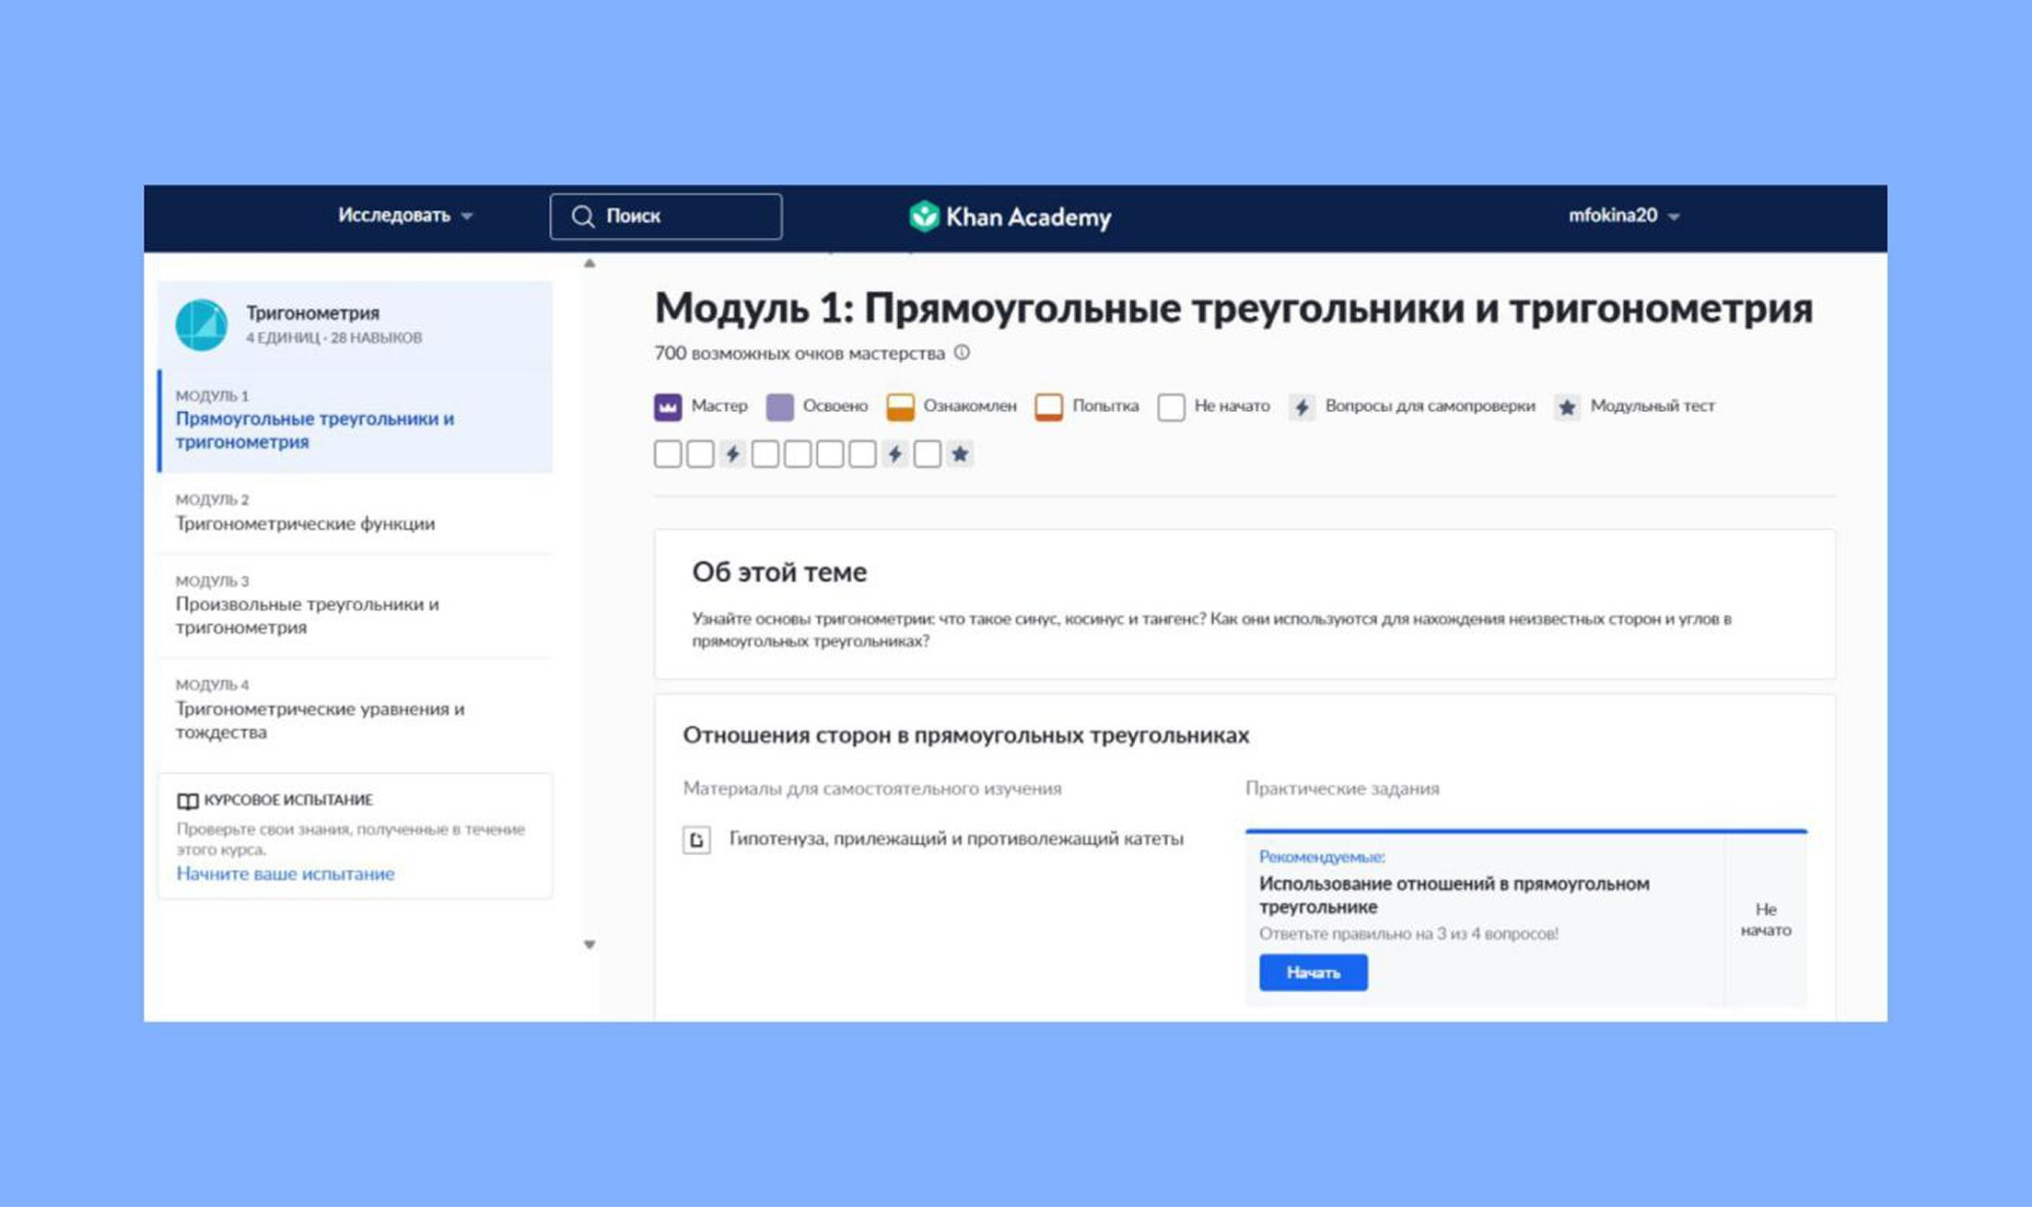Click the last skill square before the star

[928, 454]
